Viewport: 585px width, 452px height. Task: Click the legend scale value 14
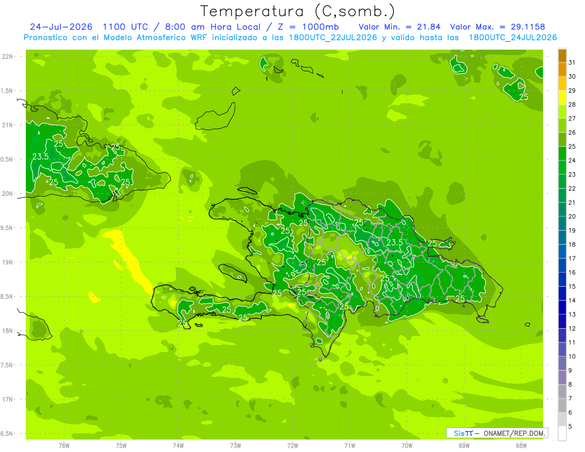point(572,300)
